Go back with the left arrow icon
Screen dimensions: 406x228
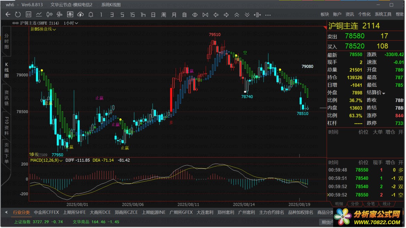tap(8, 15)
